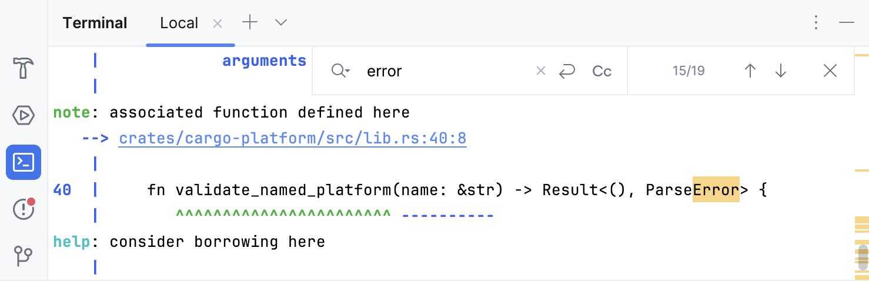Click the search field containing 'error'
This screenshot has height=281, width=869.
[x=447, y=71]
